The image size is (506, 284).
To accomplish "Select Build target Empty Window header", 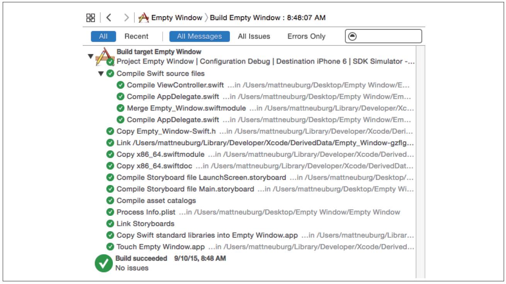I will tap(159, 52).
